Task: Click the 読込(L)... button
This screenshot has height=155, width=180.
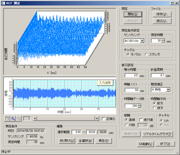Action: (x=162, y=21)
